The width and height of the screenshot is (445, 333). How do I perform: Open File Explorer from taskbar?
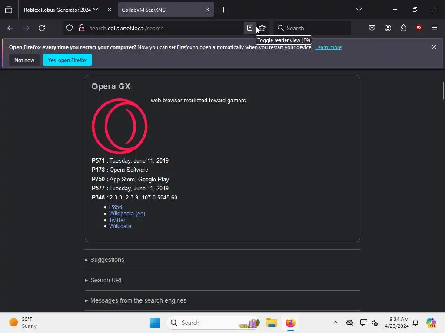[272, 323]
